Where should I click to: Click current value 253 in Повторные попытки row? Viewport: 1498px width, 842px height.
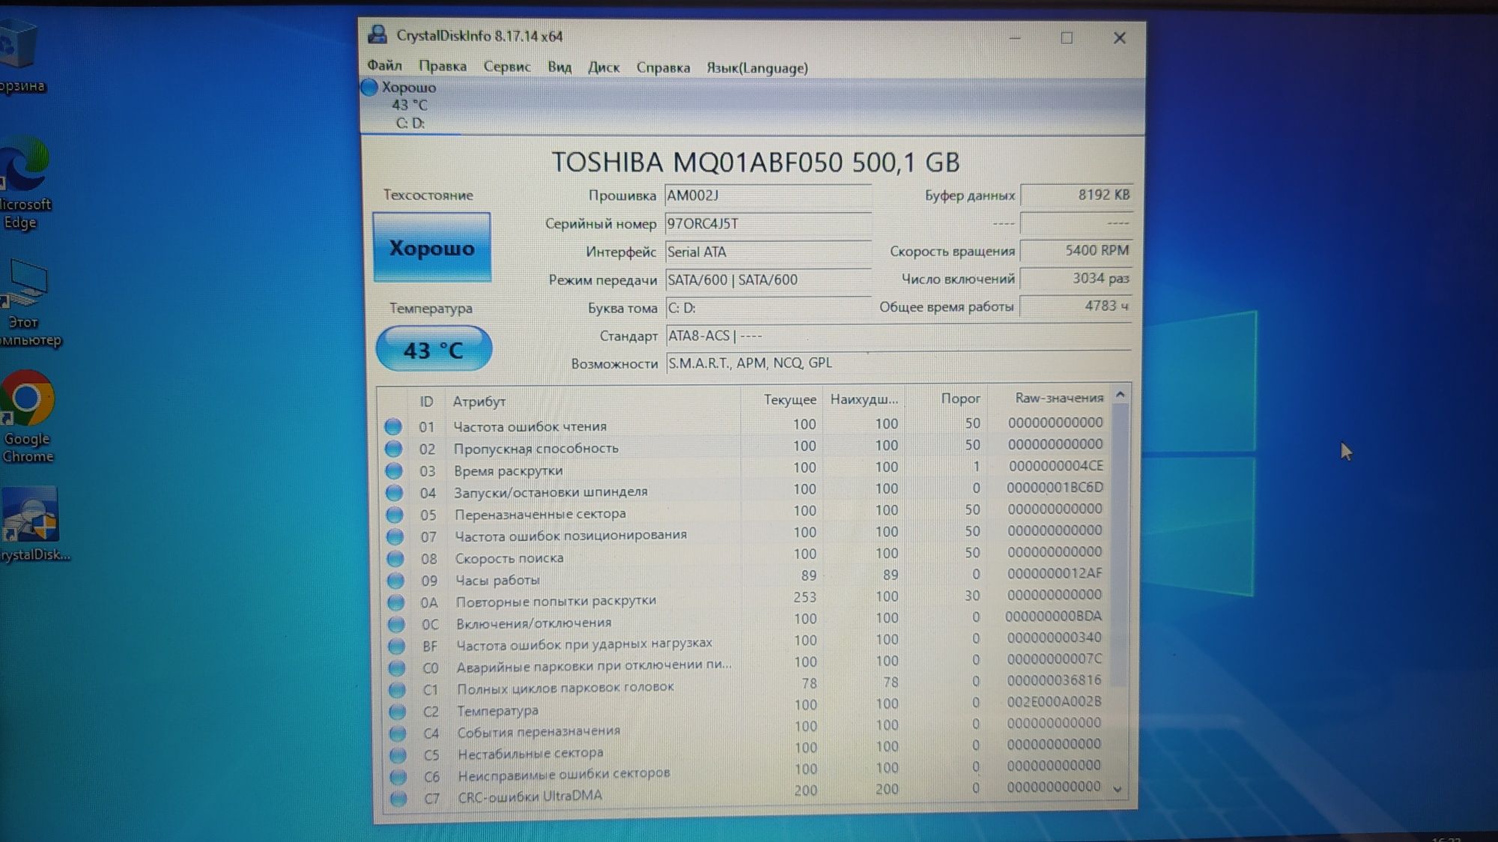[x=805, y=597]
